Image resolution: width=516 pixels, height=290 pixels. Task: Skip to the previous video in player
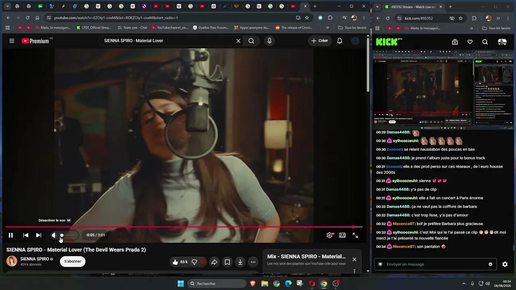click(x=25, y=235)
